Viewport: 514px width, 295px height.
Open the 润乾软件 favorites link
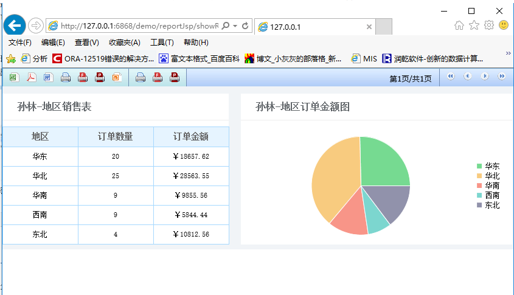[432, 59]
